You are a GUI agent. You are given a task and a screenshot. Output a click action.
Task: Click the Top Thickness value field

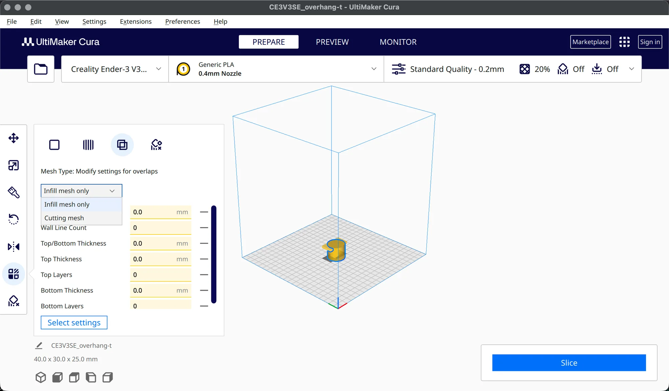pos(161,259)
